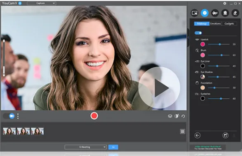Image resolution: width=242 pixels, height=156 pixels.
Task: Open the media library grid view icon
Action: point(183,131)
